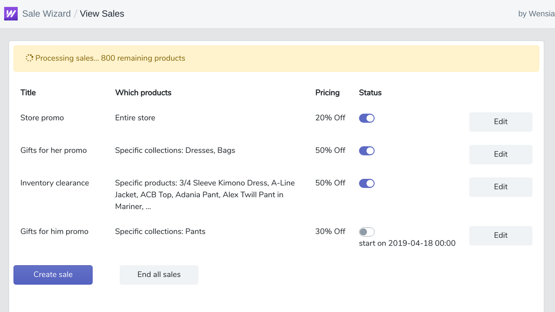Click the scheduled start date 2019-04-18 text
Image resolution: width=555 pixels, height=312 pixels.
point(407,243)
